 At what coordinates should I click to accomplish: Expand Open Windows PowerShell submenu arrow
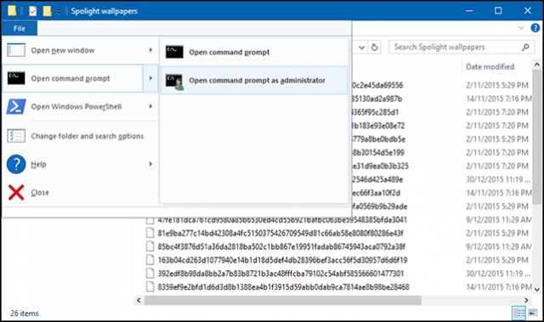tap(150, 106)
